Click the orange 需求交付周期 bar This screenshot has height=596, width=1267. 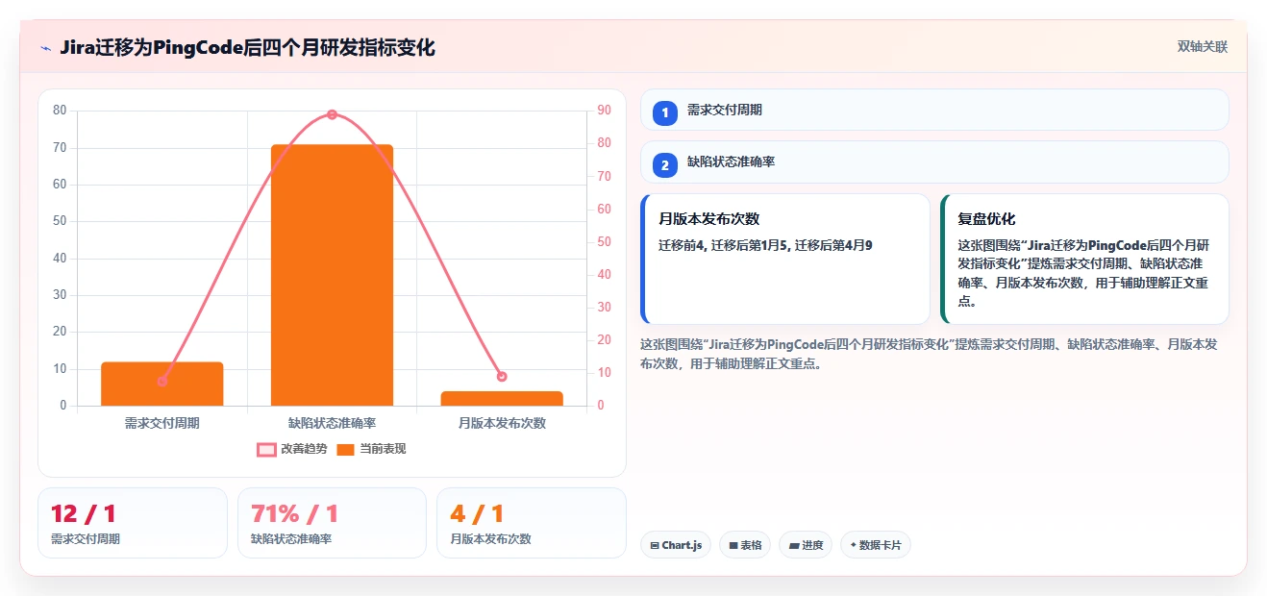pos(162,384)
